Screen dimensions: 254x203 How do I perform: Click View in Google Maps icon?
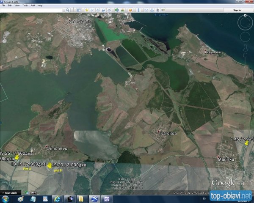pos(163,10)
